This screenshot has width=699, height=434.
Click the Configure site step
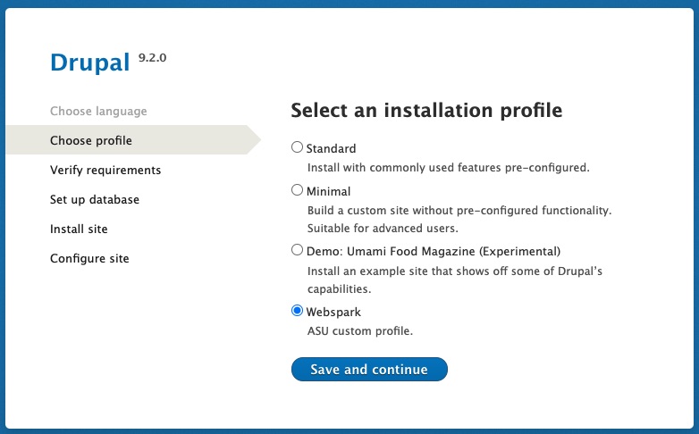click(x=89, y=258)
